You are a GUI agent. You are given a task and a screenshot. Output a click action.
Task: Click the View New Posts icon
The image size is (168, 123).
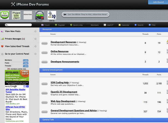2,31
